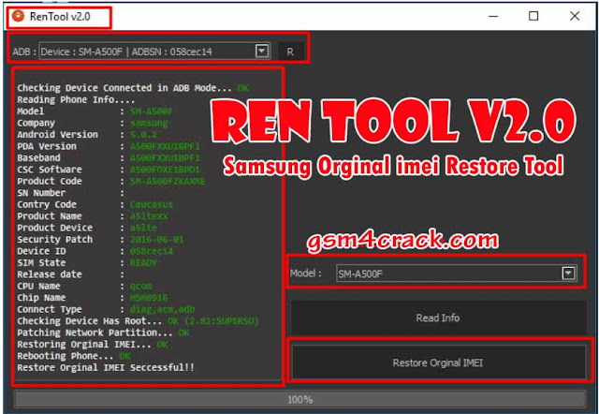The width and height of the screenshot is (599, 414).
Task: Click the 'SN Number' log row
Action: (x=71, y=193)
